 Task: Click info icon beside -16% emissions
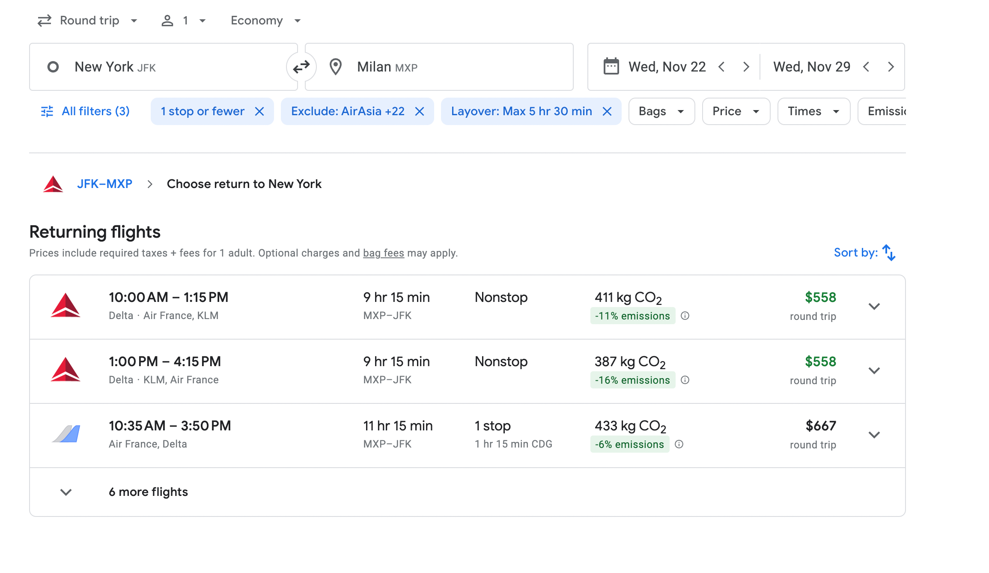pyautogui.click(x=685, y=380)
